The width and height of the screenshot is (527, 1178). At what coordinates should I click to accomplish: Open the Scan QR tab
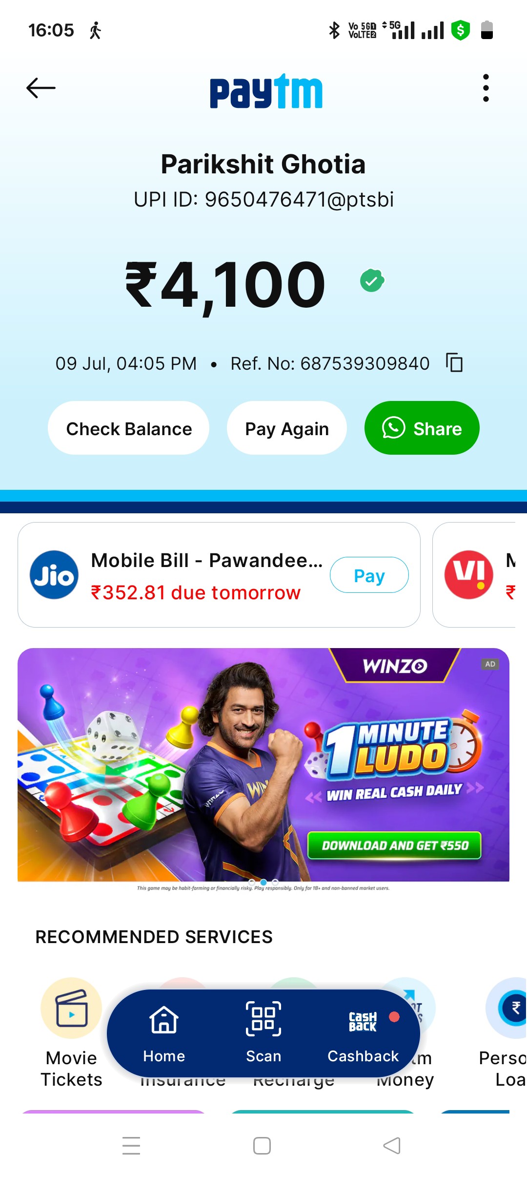pyautogui.click(x=263, y=1033)
